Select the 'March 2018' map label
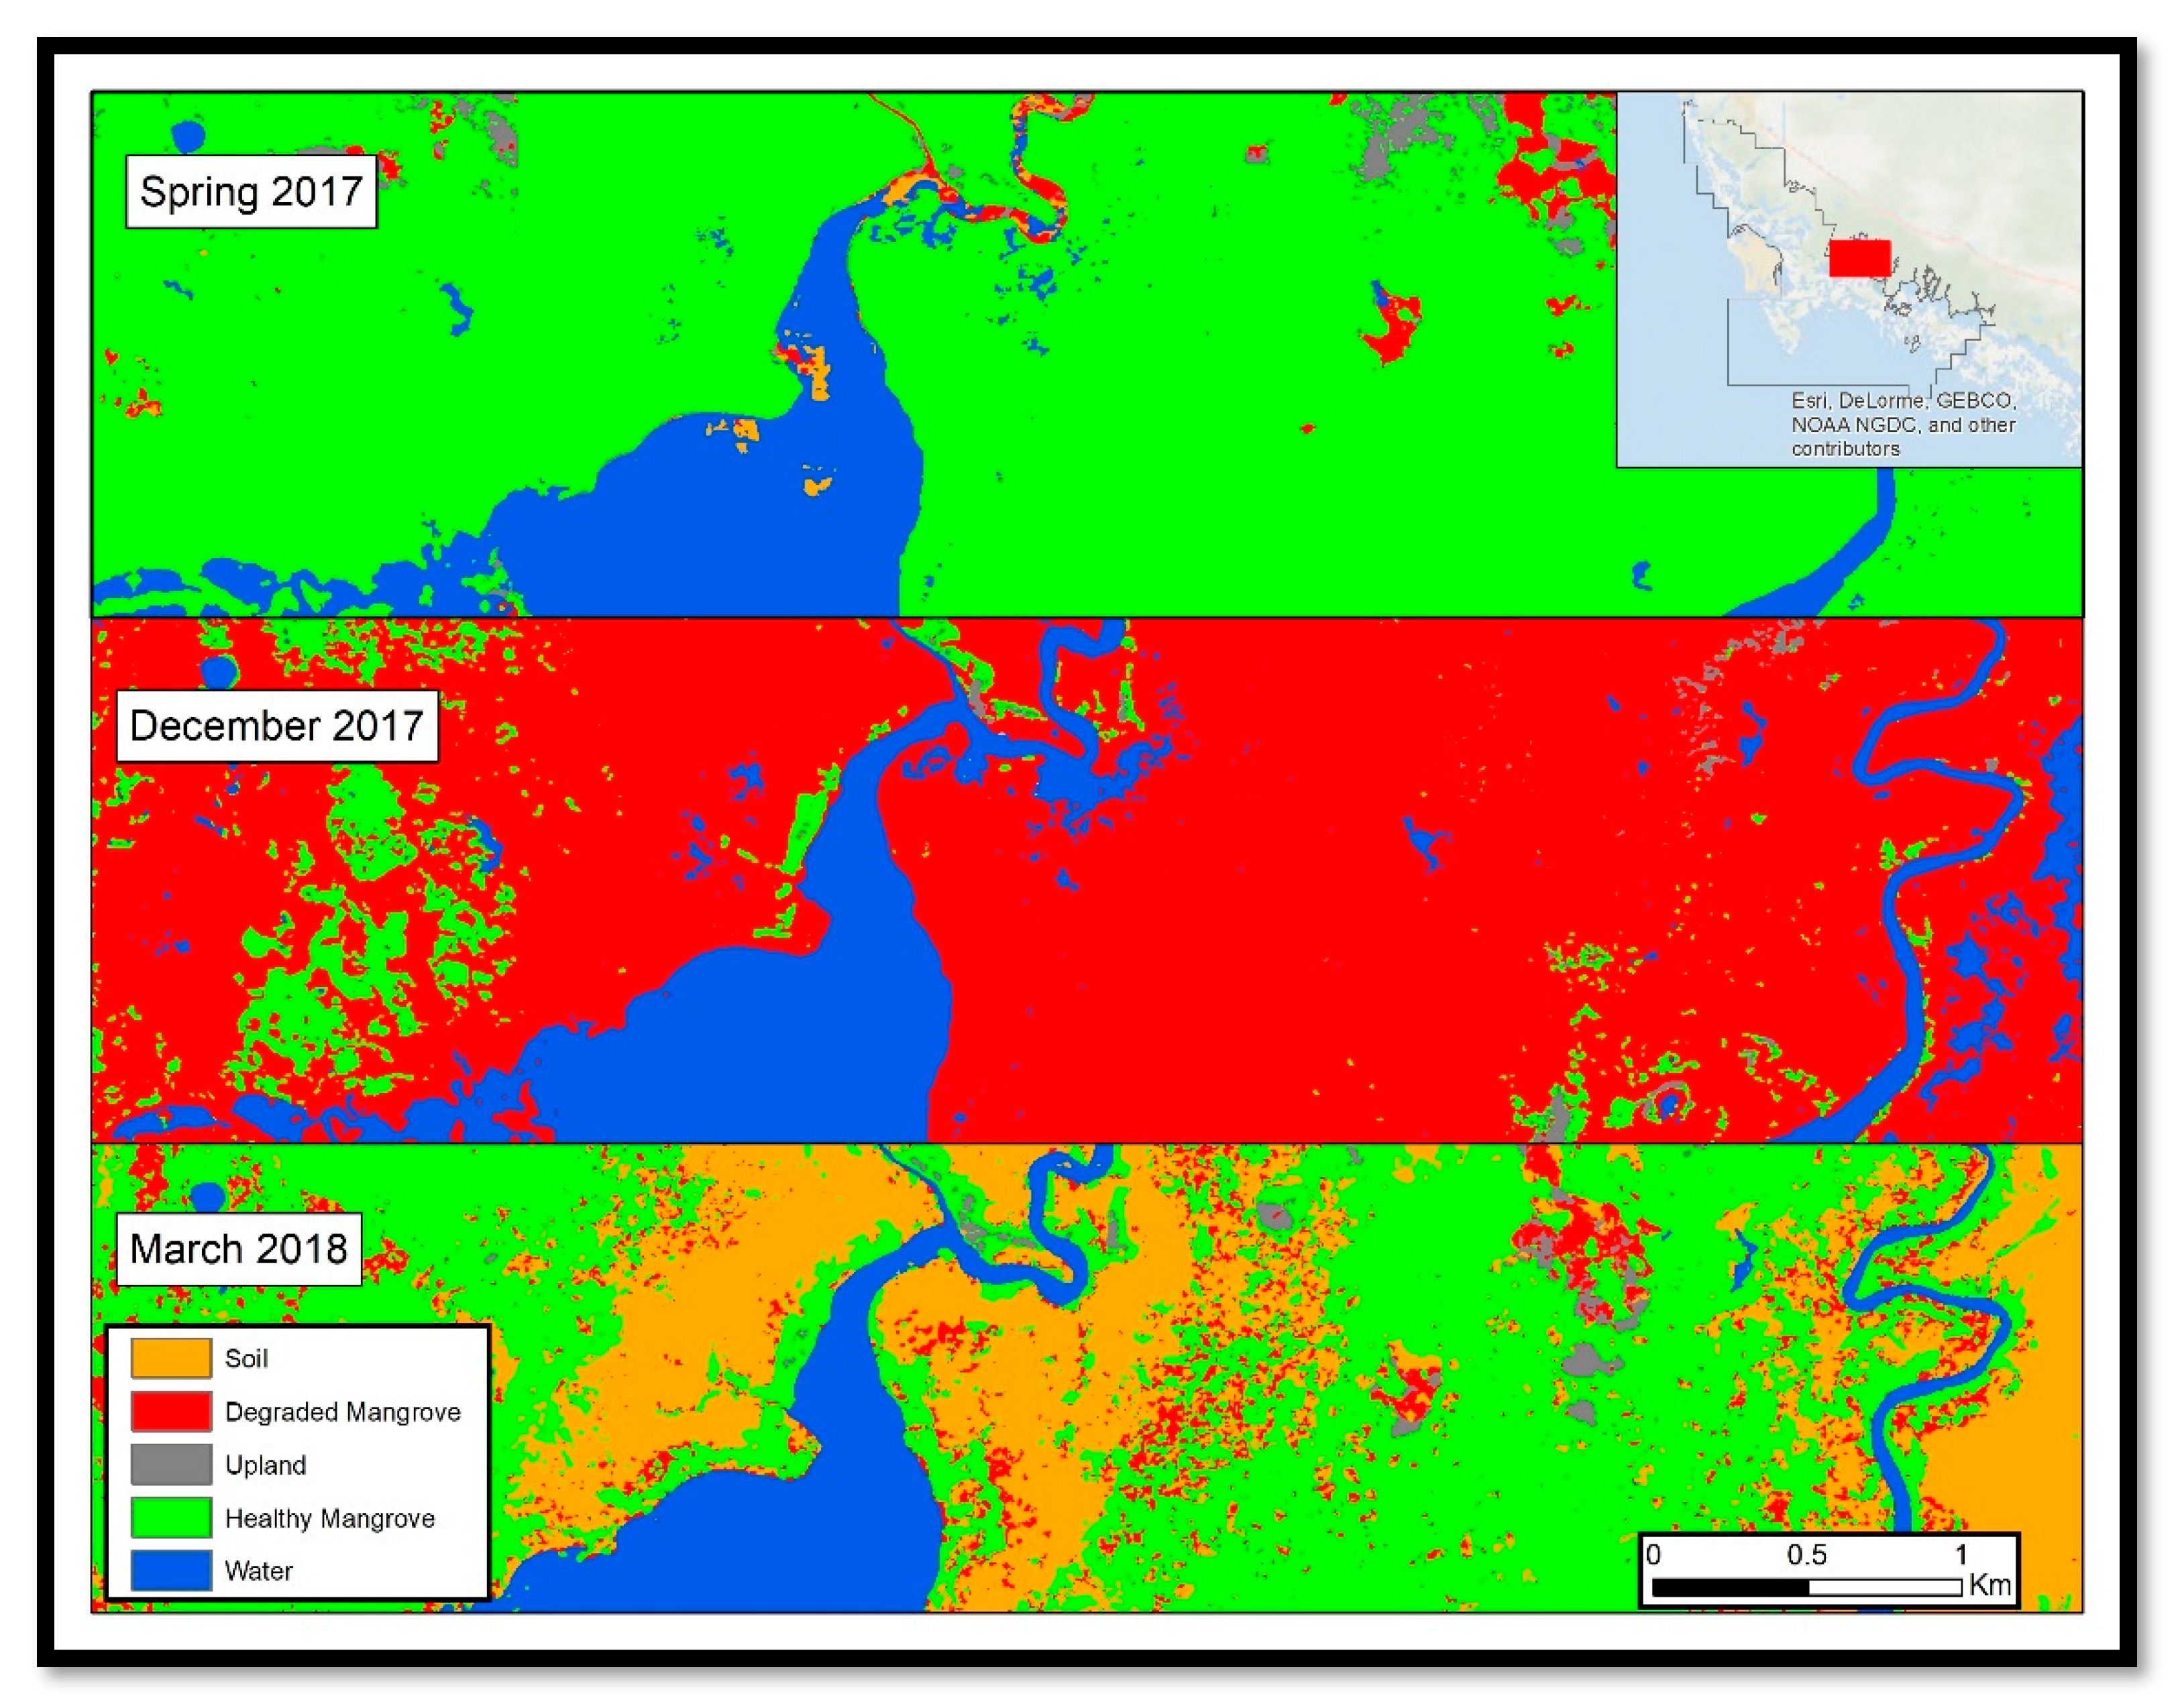The height and width of the screenshot is (1708, 2182). 239,1248
